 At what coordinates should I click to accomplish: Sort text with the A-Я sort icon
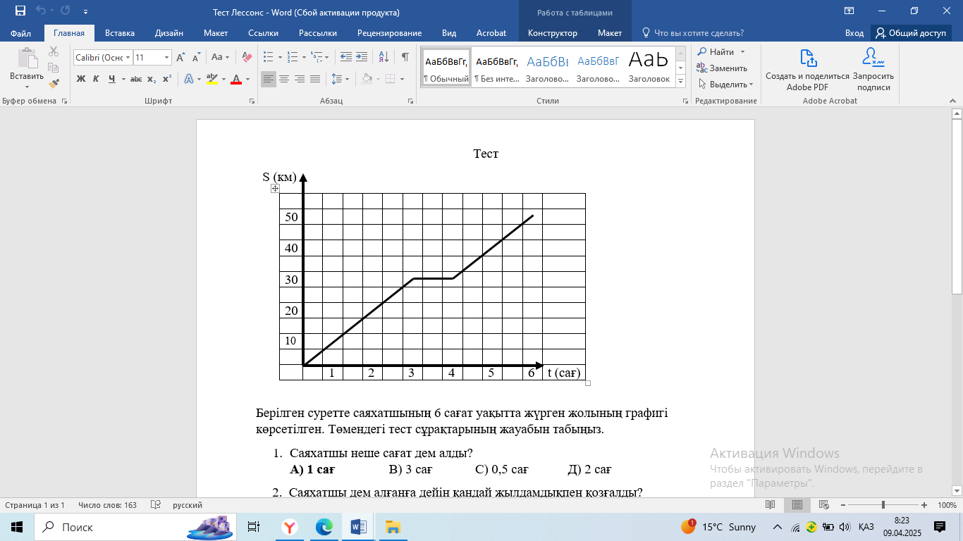[x=384, y=57]
